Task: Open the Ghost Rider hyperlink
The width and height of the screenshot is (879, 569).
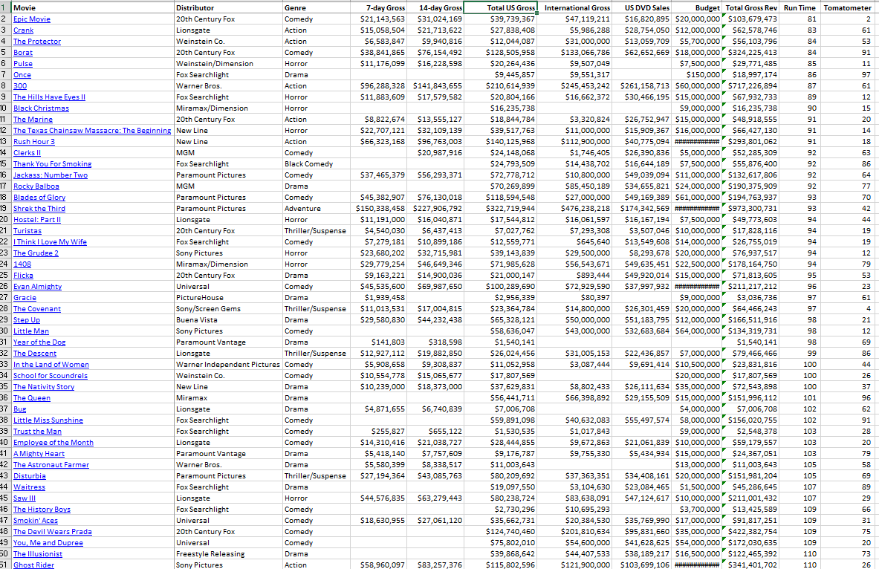Action: [x=33, y=565]
